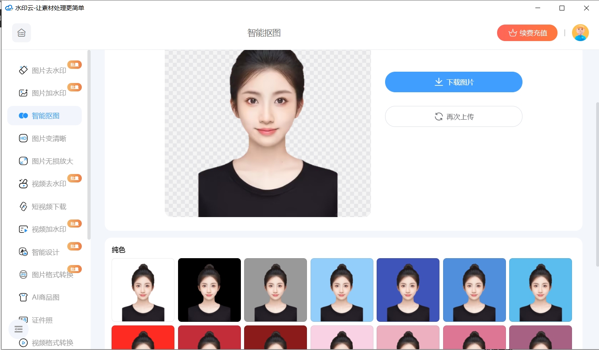
Task: Click the transparent cutout preview image
Action: point(268,133)
